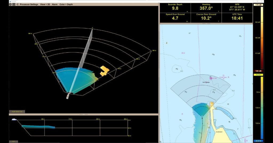Click the yellow sonar target in 3D view

pyautogui.click(x=104, y=70)
